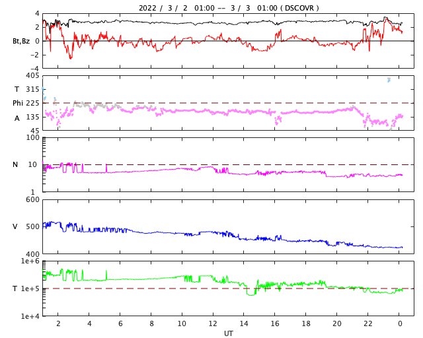This screenshot has height=338, width=423.
Task: Click the '135' tick value on the Phi panel
Action: pyautogui.click(x=32, y=117)
